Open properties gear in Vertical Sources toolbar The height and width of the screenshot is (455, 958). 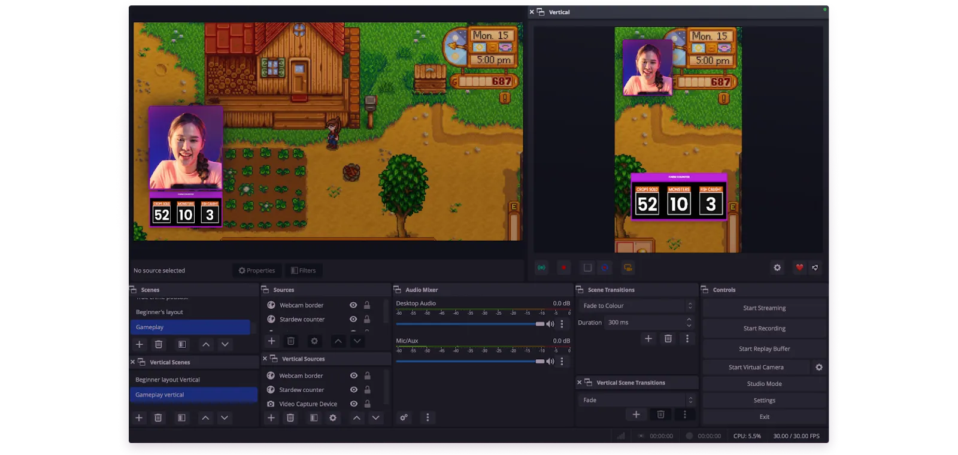[333, 418]
